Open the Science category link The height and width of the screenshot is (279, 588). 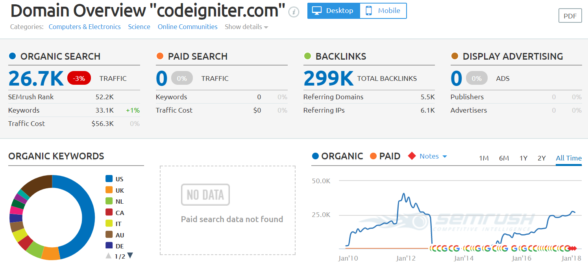139,27
